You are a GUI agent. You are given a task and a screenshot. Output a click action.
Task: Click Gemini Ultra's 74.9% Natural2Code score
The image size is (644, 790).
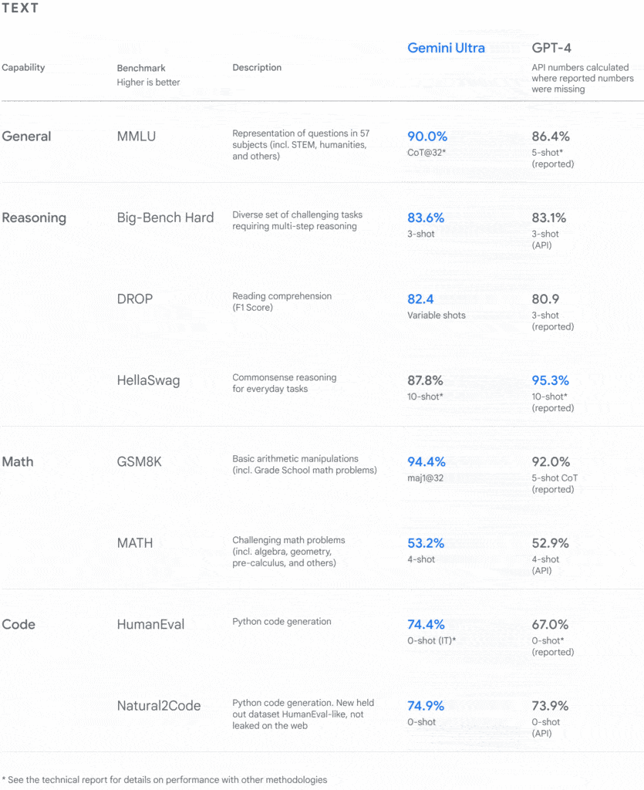pyautogui.click(x=427, y=706)
